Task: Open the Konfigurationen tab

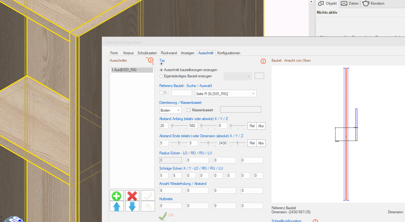Action: (x=229, y=53)
